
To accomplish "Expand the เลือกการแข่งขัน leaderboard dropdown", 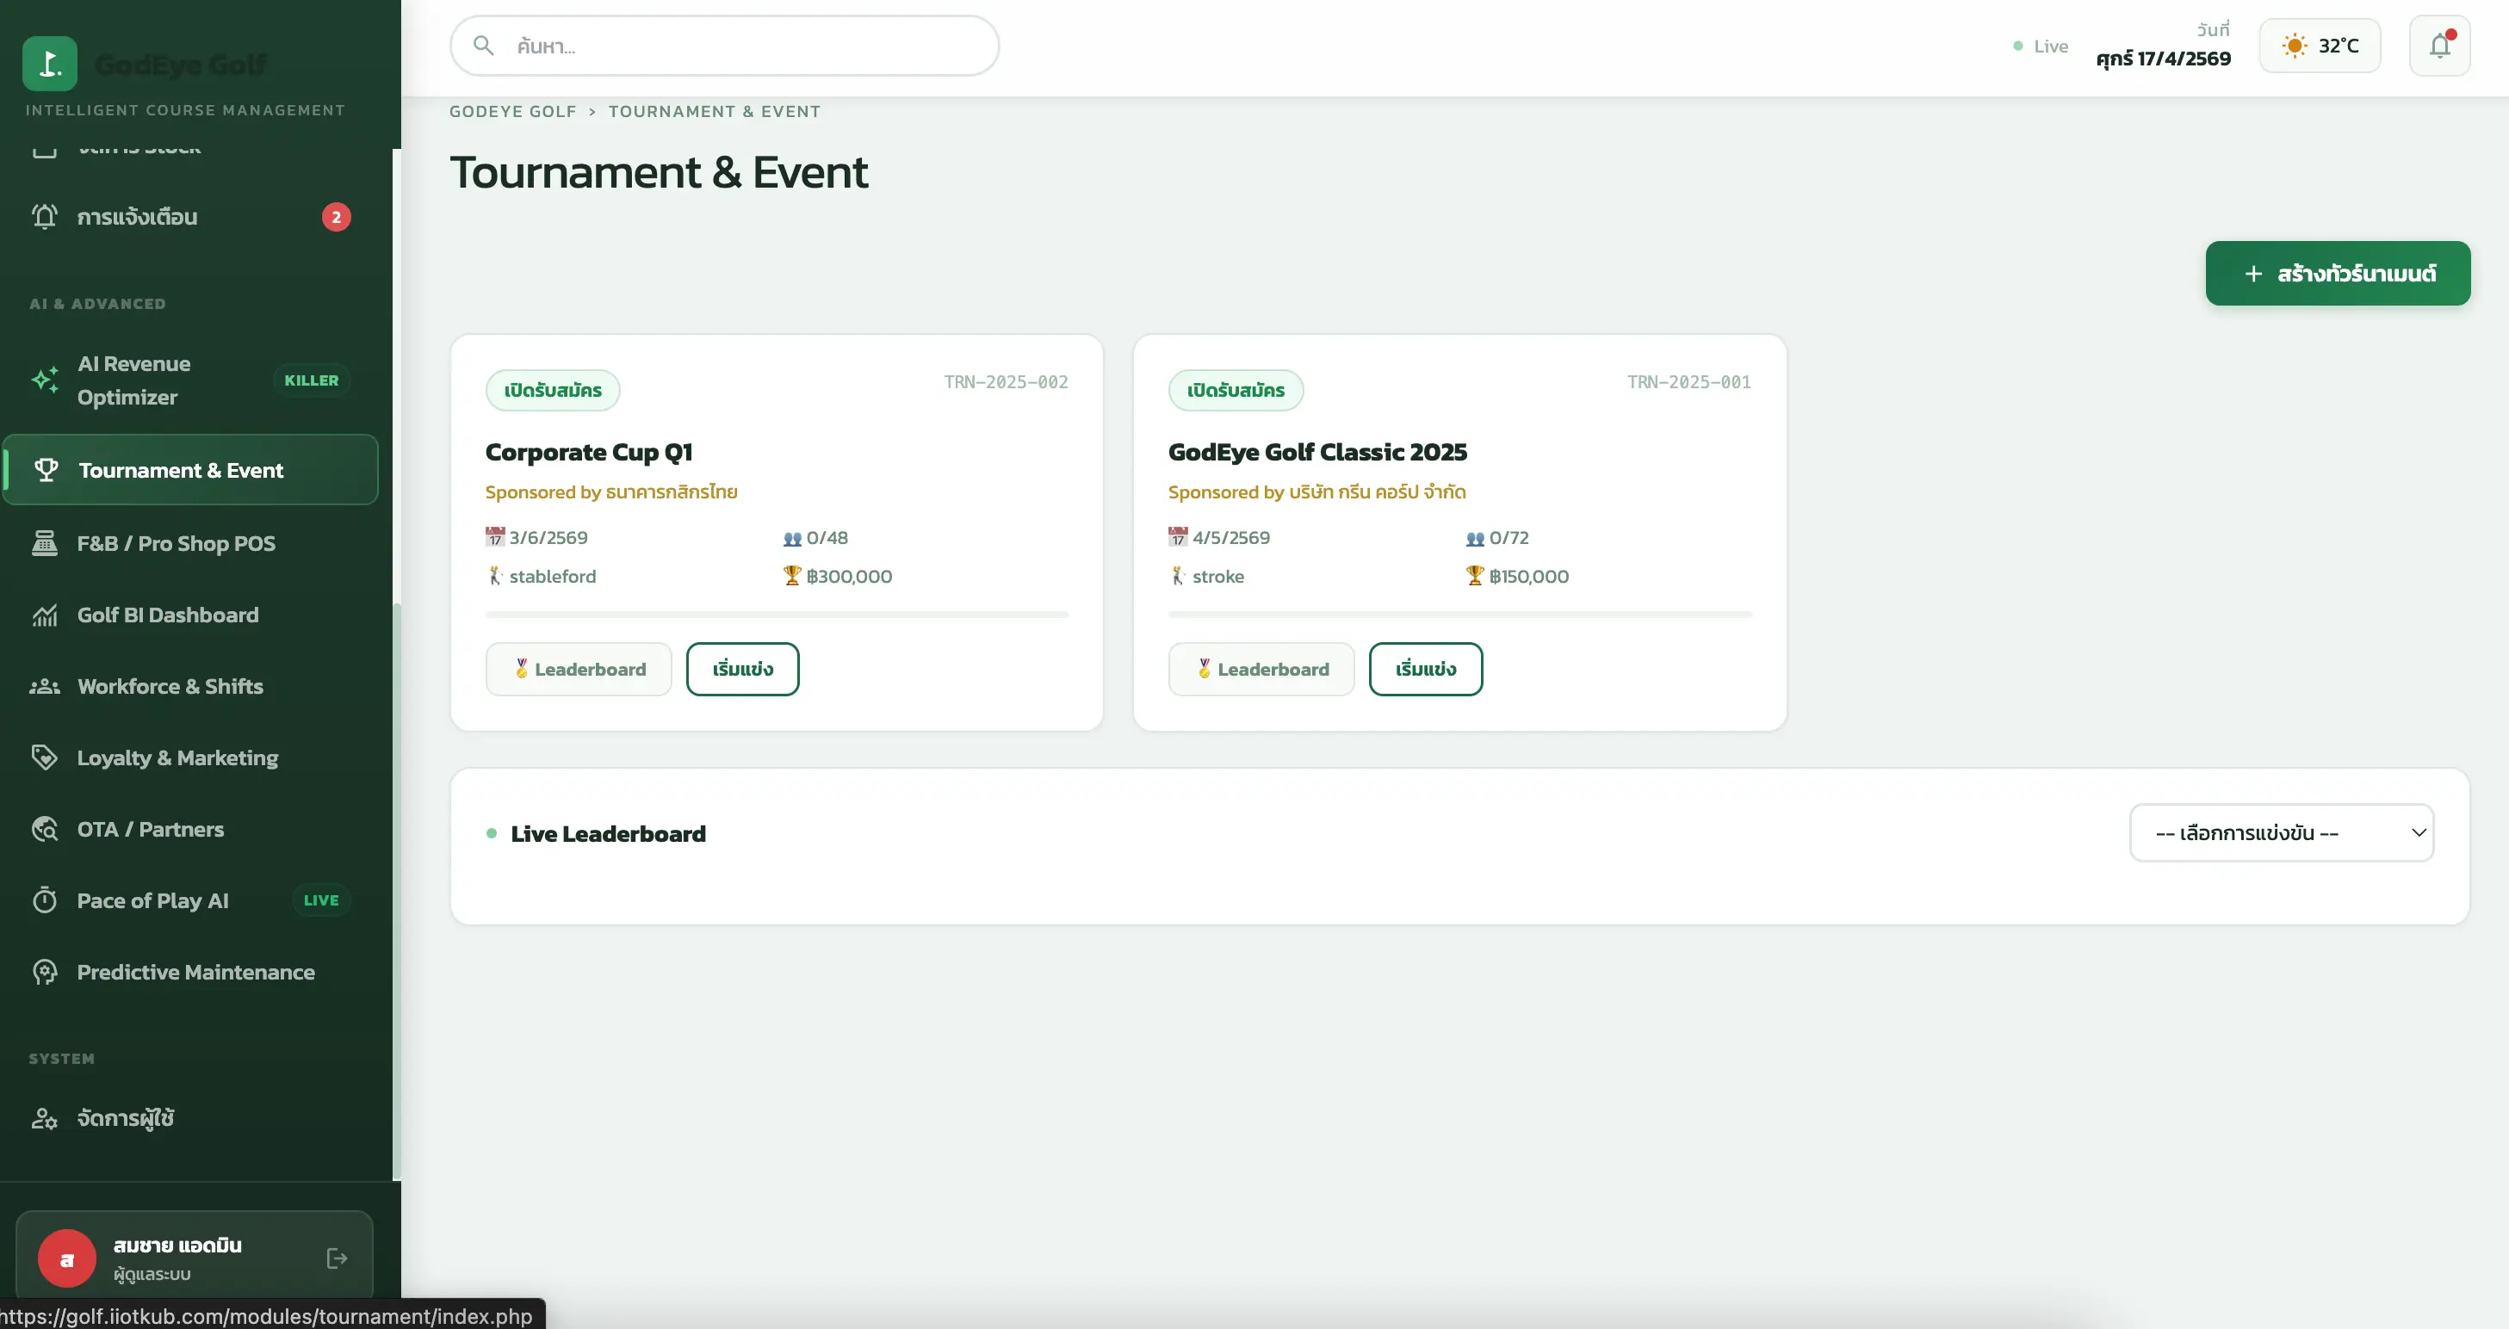I will point(2281,832).
